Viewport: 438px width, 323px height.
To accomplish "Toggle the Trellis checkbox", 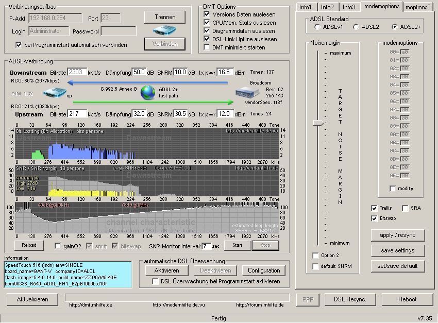I will (374, 208).
